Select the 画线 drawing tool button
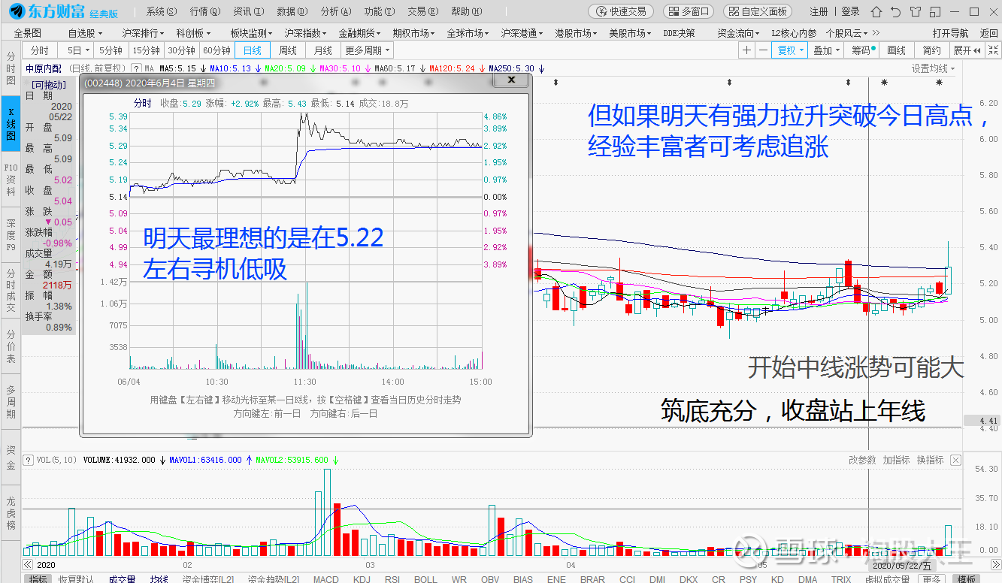1002x583 pixels. pos(897,50)
